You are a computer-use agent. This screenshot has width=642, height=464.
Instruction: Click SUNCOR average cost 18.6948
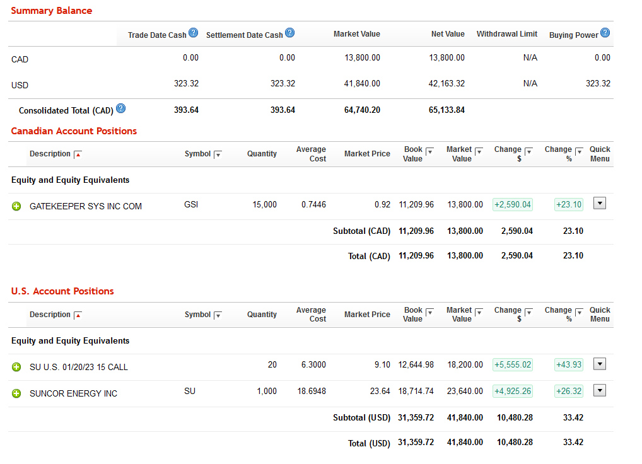[312, 391]
